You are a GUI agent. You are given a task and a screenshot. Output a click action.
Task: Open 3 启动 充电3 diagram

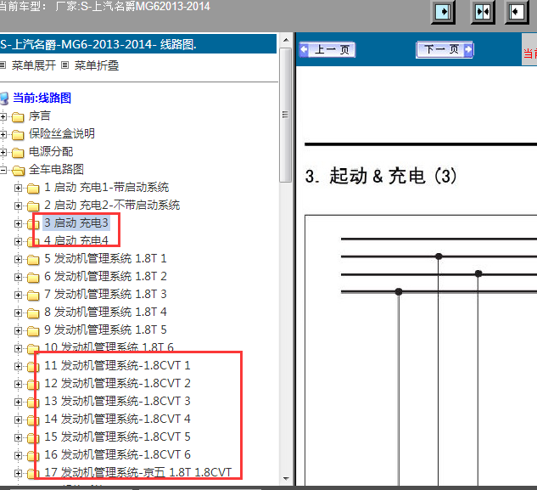pyautogui.click(x=76, y=222)
